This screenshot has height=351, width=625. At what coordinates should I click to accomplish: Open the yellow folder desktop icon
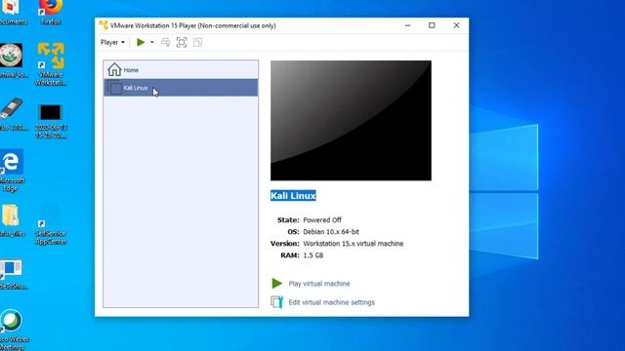click(x=11, y=221)
